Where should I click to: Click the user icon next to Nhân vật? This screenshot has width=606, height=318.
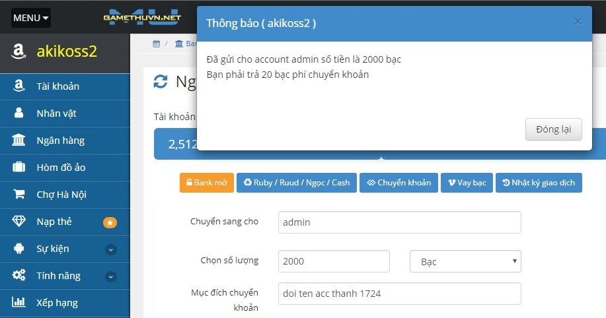(x=19, y=113)
